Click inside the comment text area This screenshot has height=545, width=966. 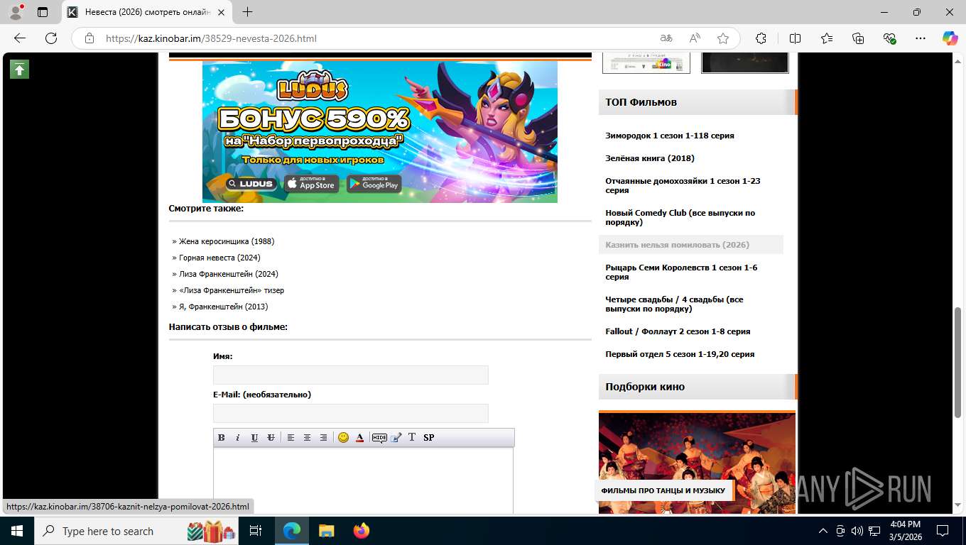coord(363,481)
